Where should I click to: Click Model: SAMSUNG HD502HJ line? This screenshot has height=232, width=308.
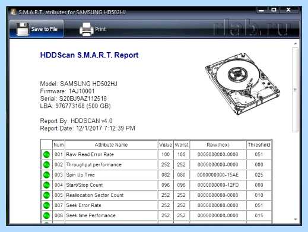(79, 84)
